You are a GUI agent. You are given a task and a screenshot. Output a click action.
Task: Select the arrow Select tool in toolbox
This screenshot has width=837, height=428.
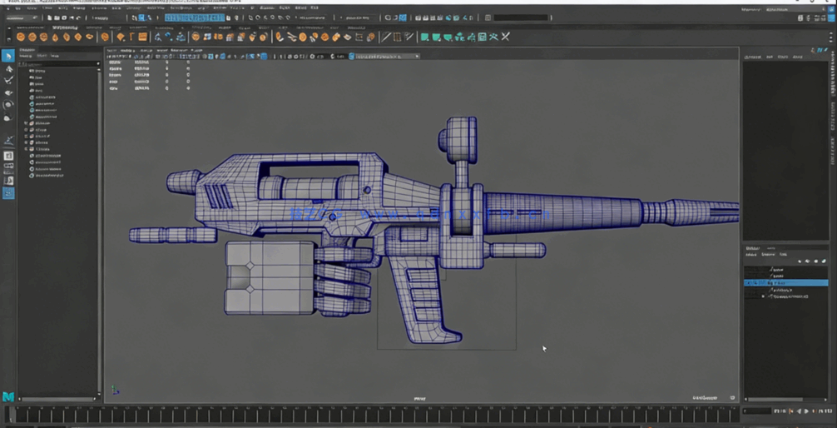(8, 56)
